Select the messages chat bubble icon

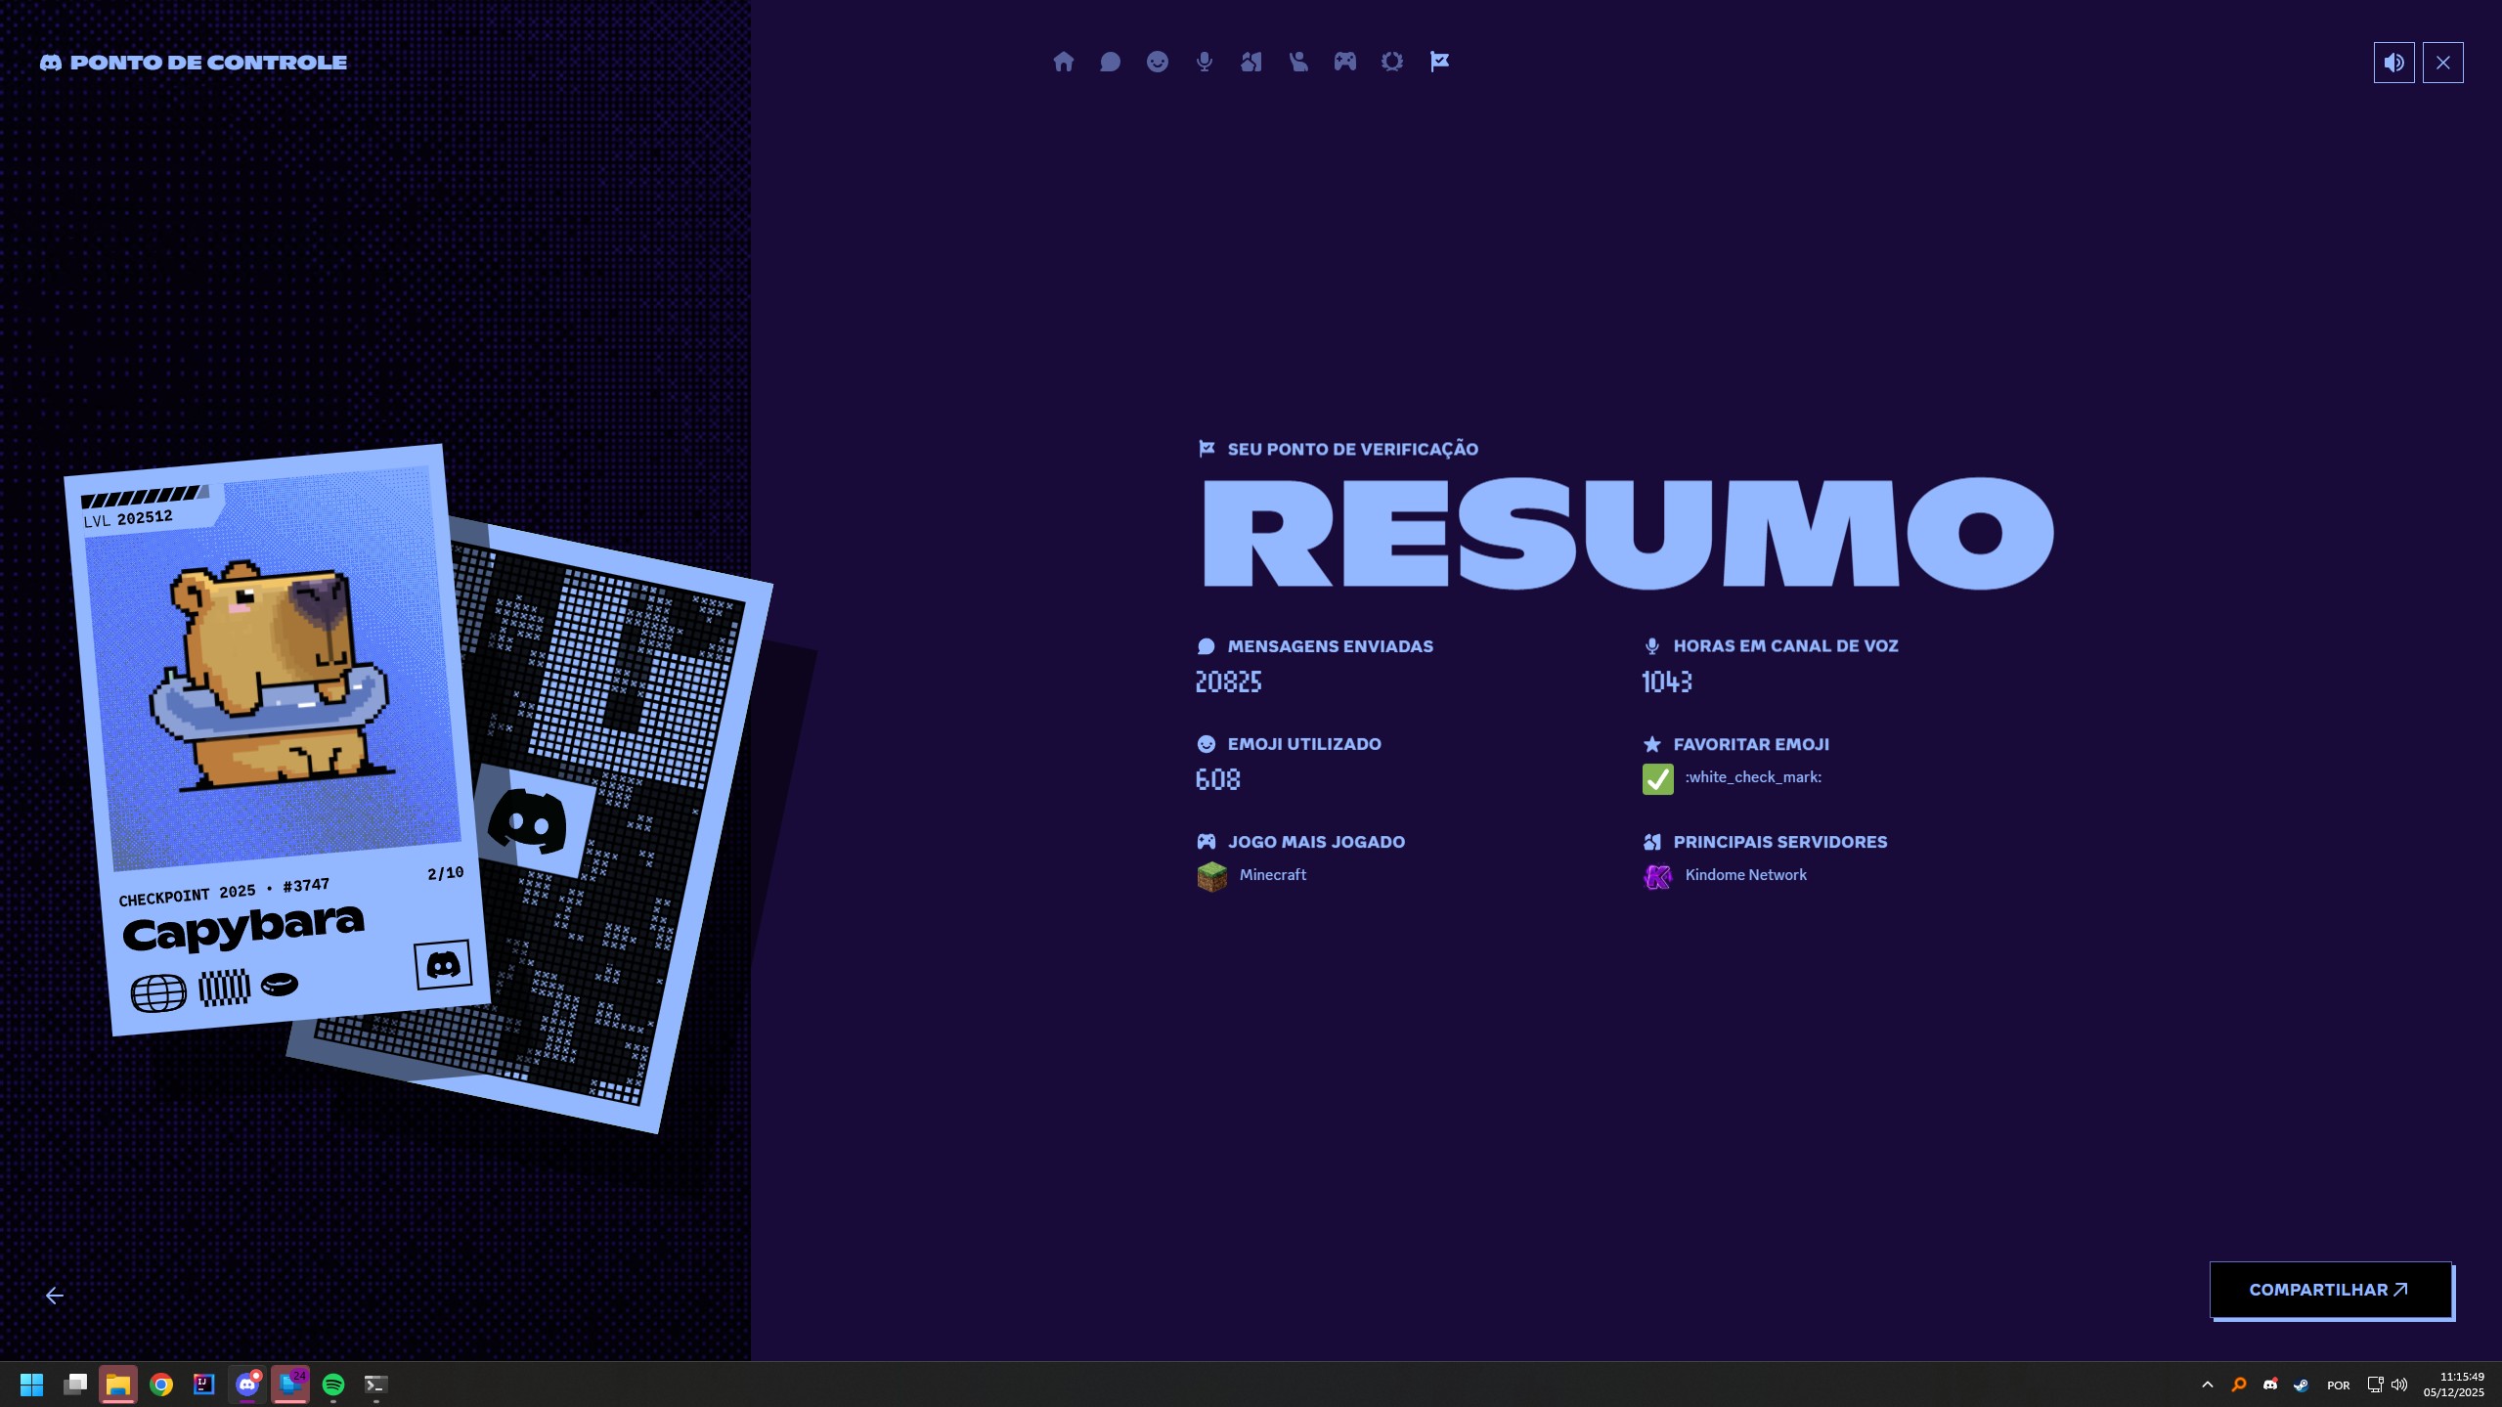tap(1110, 62)
